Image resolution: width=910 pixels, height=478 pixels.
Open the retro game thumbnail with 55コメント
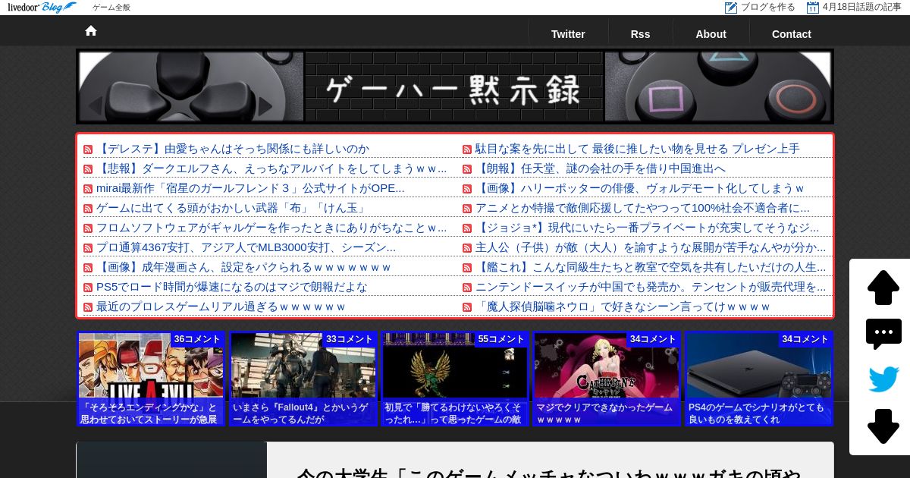tap(455, 379)
